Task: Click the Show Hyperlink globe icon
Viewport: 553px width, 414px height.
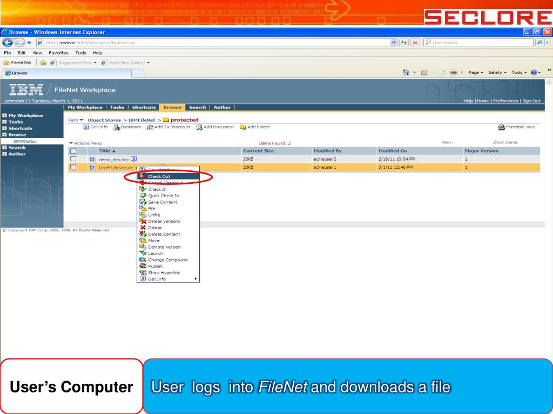Action: [x=143, y=272]
